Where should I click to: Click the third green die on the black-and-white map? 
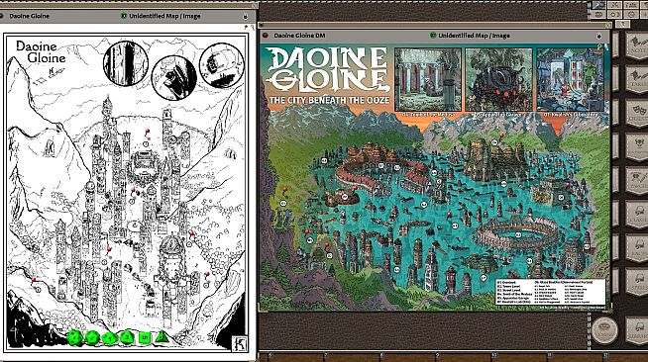(x=109, y=338)
